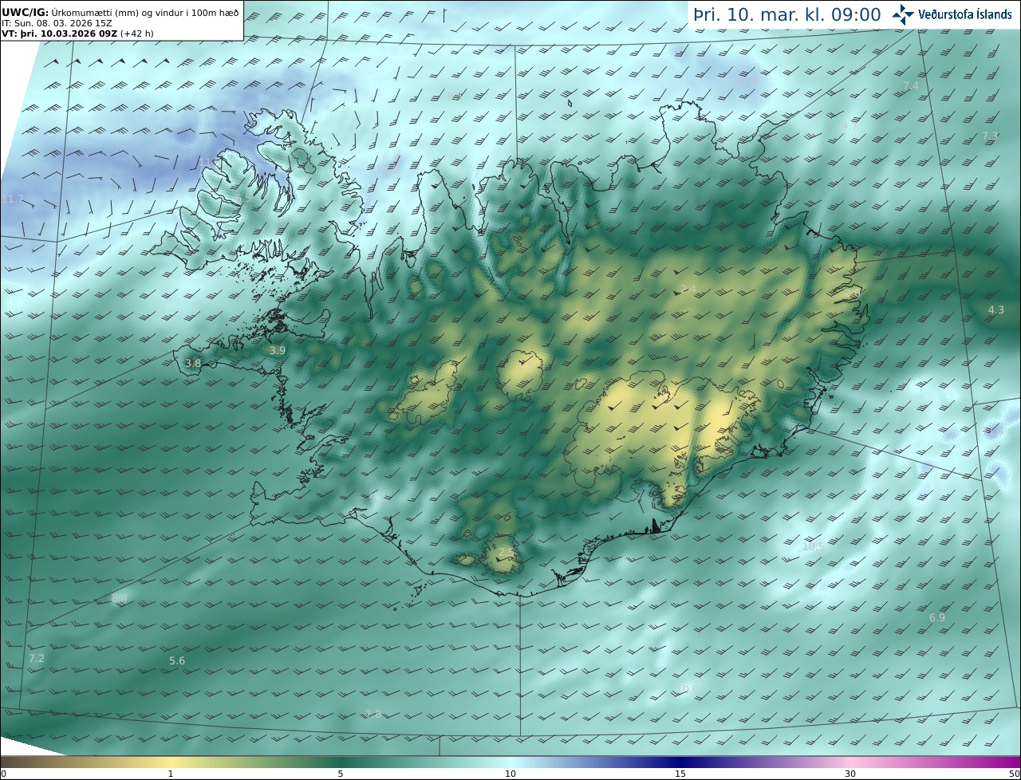The width and height of the screenshot is (1021, 780).
Task: Click the 4.3 value east of Iceland
Action: click(x=996, y=310)
